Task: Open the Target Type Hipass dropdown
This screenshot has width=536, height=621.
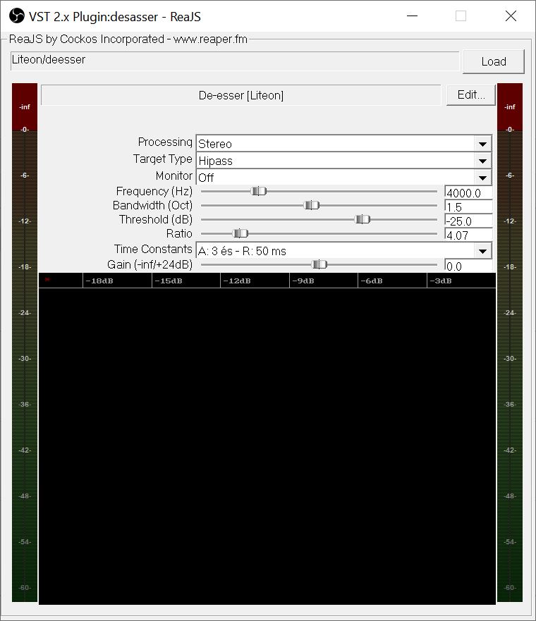Action: tap(482, 161)
